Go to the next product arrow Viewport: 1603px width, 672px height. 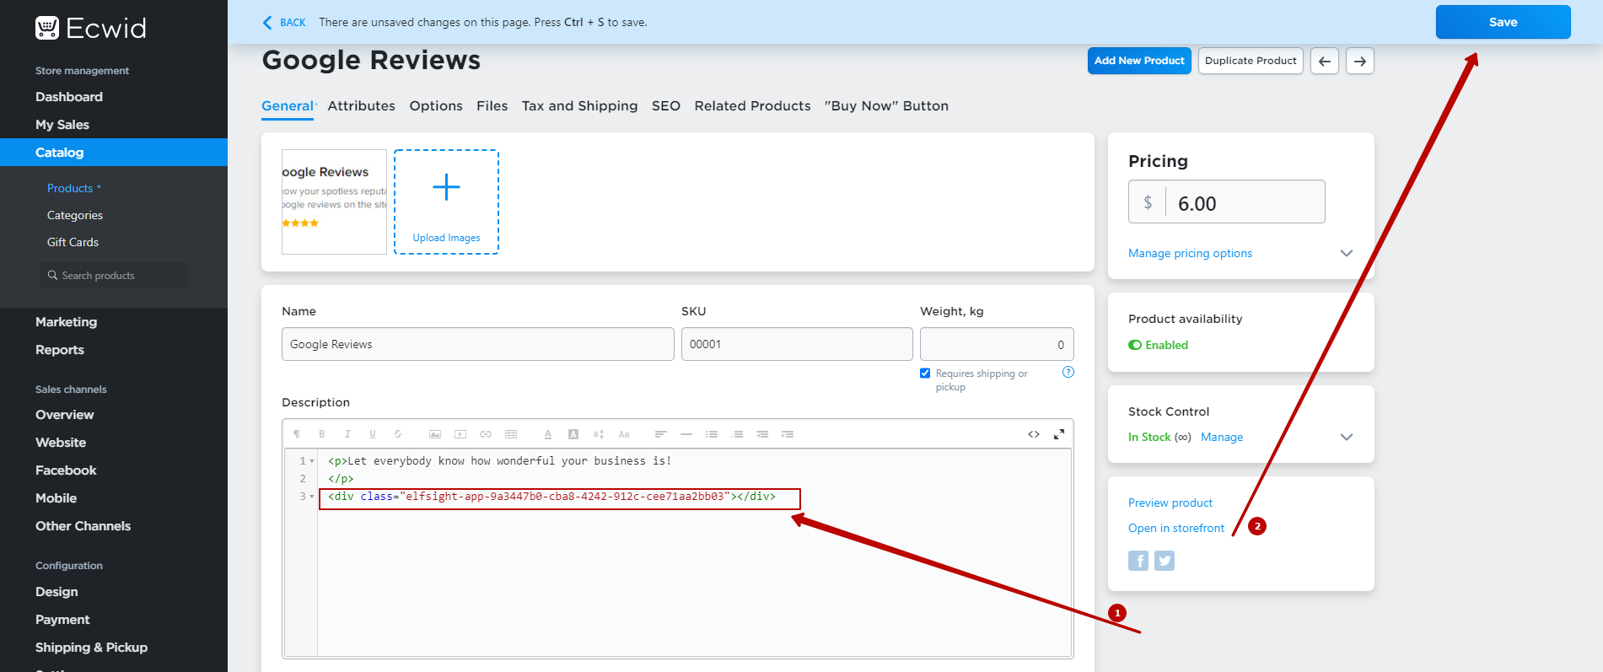coord(1360,61)
